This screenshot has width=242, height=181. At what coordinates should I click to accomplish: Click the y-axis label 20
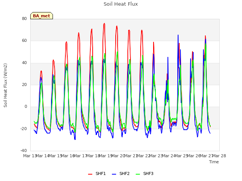[24, 84]
